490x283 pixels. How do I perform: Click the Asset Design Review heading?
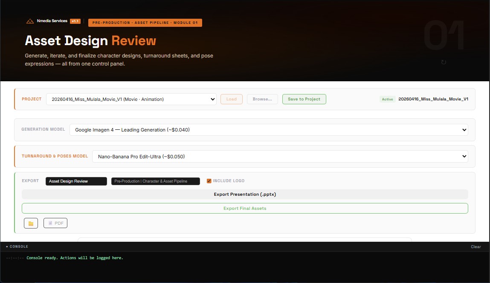click(91, 40)
